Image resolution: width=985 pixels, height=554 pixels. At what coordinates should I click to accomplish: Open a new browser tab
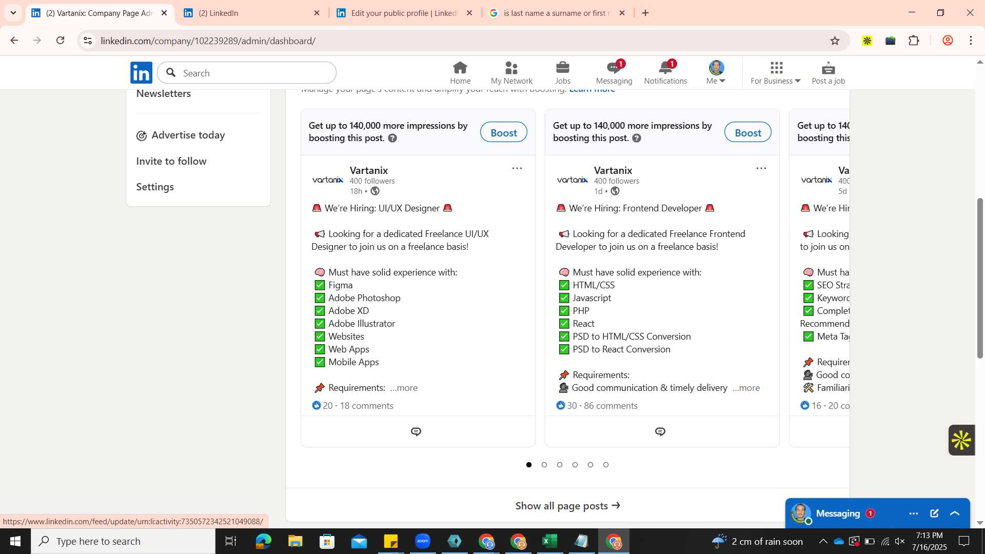[x=645, y=13]
